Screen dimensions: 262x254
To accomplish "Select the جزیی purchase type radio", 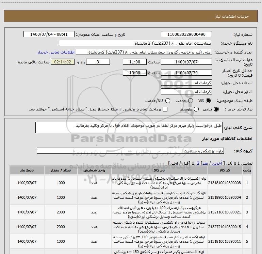I will coord(216,109).
